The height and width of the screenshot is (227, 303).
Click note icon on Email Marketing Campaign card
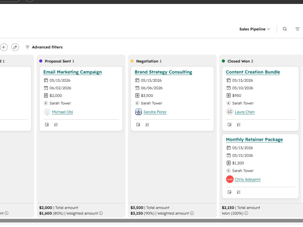47,125
